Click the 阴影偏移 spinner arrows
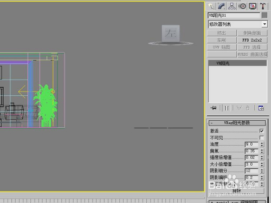This screenshot has height=203, width=271. [262, 178]
